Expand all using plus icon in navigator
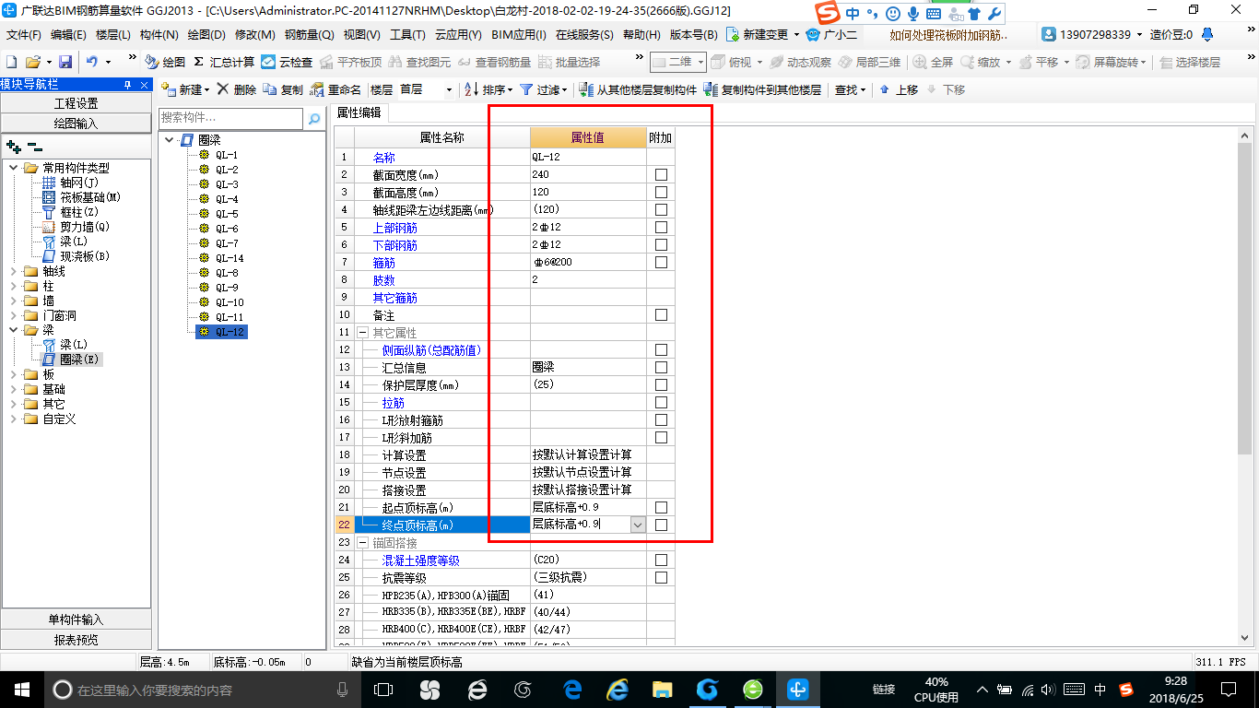 pyautogui.click(x=13, y=146)
